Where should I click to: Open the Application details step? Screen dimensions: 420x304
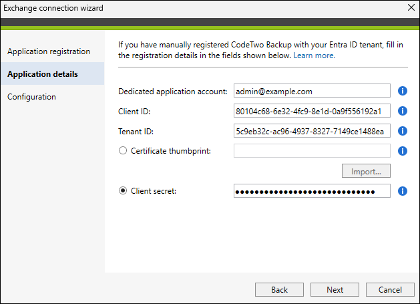point(53,73)
